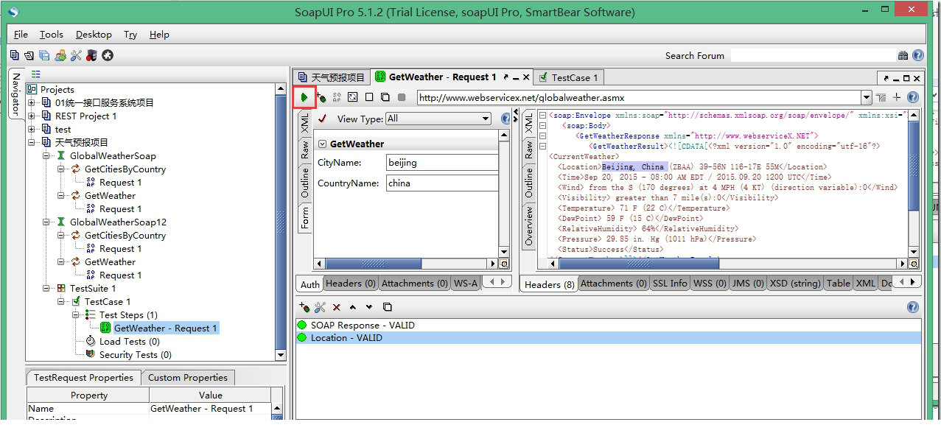The width and height of the screenshot is (941, 436).
Task: Open the View Type dropdown
Action: 438,119
